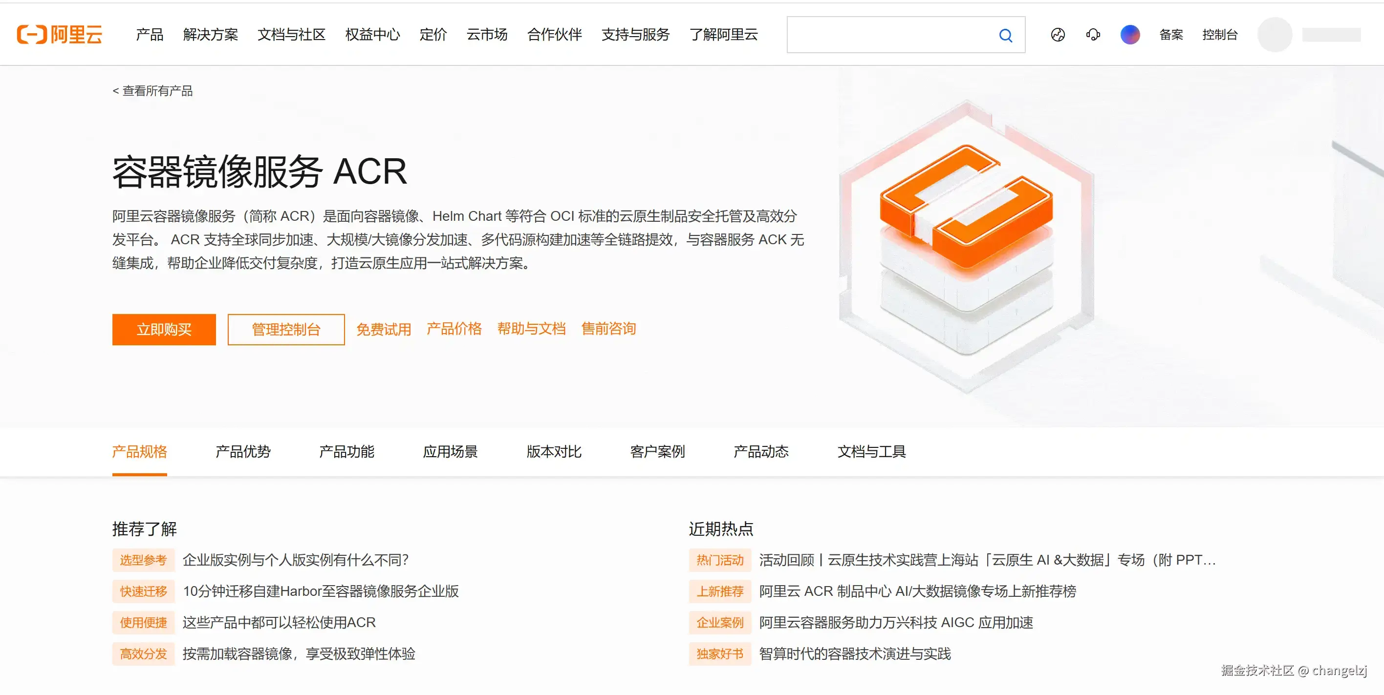Open 企业版实例与个人版实例有什么不同 article
The image size is (1384, 695).
[x=296, y=560]
